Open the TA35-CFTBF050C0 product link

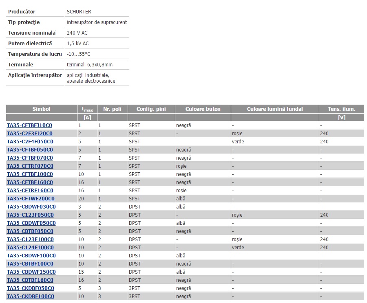tap(30, 150)
